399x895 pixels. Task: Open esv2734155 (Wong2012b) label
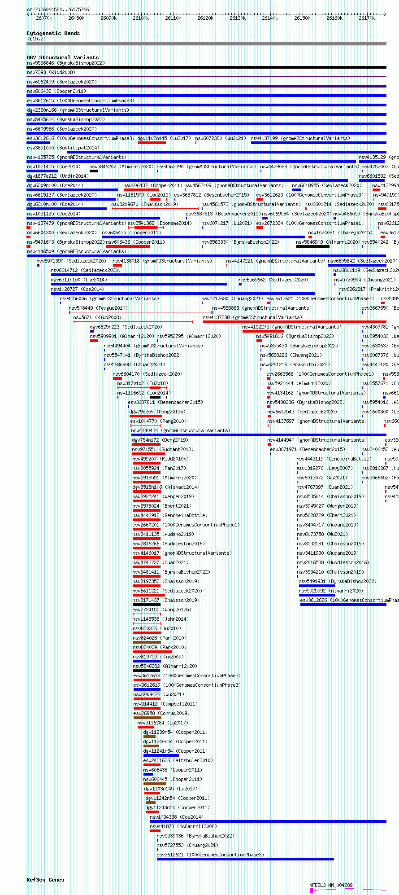(x=162, y=610)
